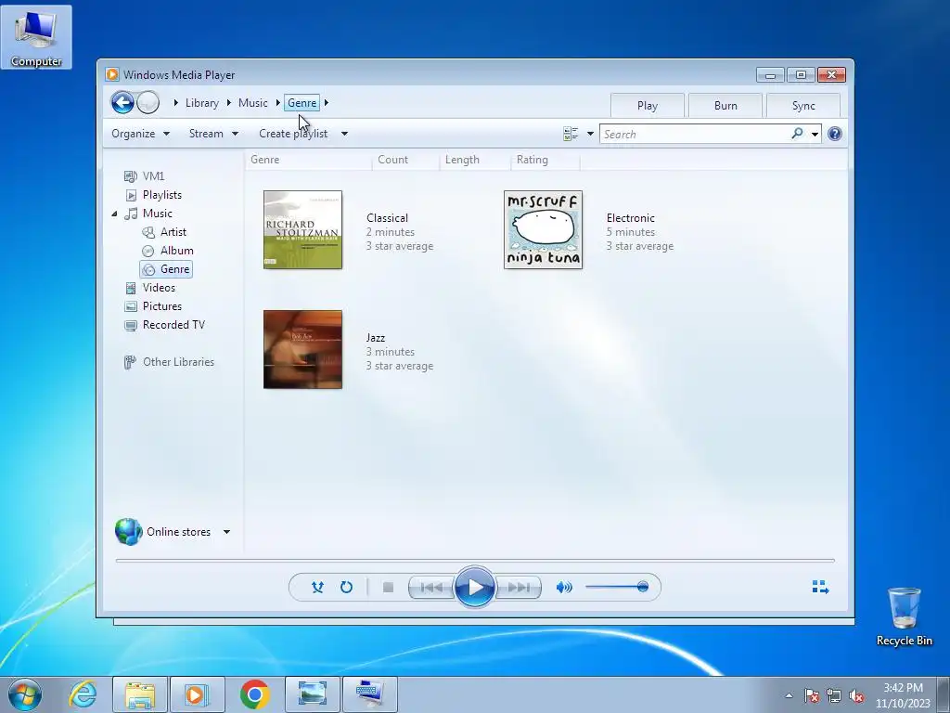Open the Stream menu
Screen dimensions: 950x713
[x=213, y=134]
